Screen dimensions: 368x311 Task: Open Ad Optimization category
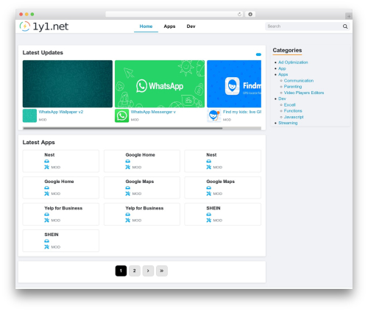(x=293, y=62)
